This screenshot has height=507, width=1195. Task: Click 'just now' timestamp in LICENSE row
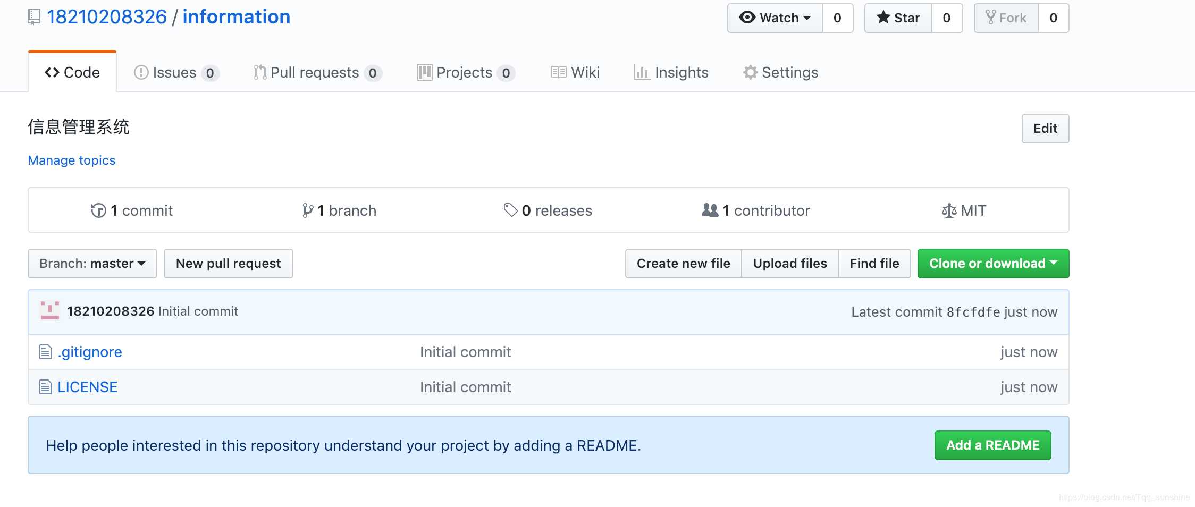pyautogui.click(x=1029, y=387)
